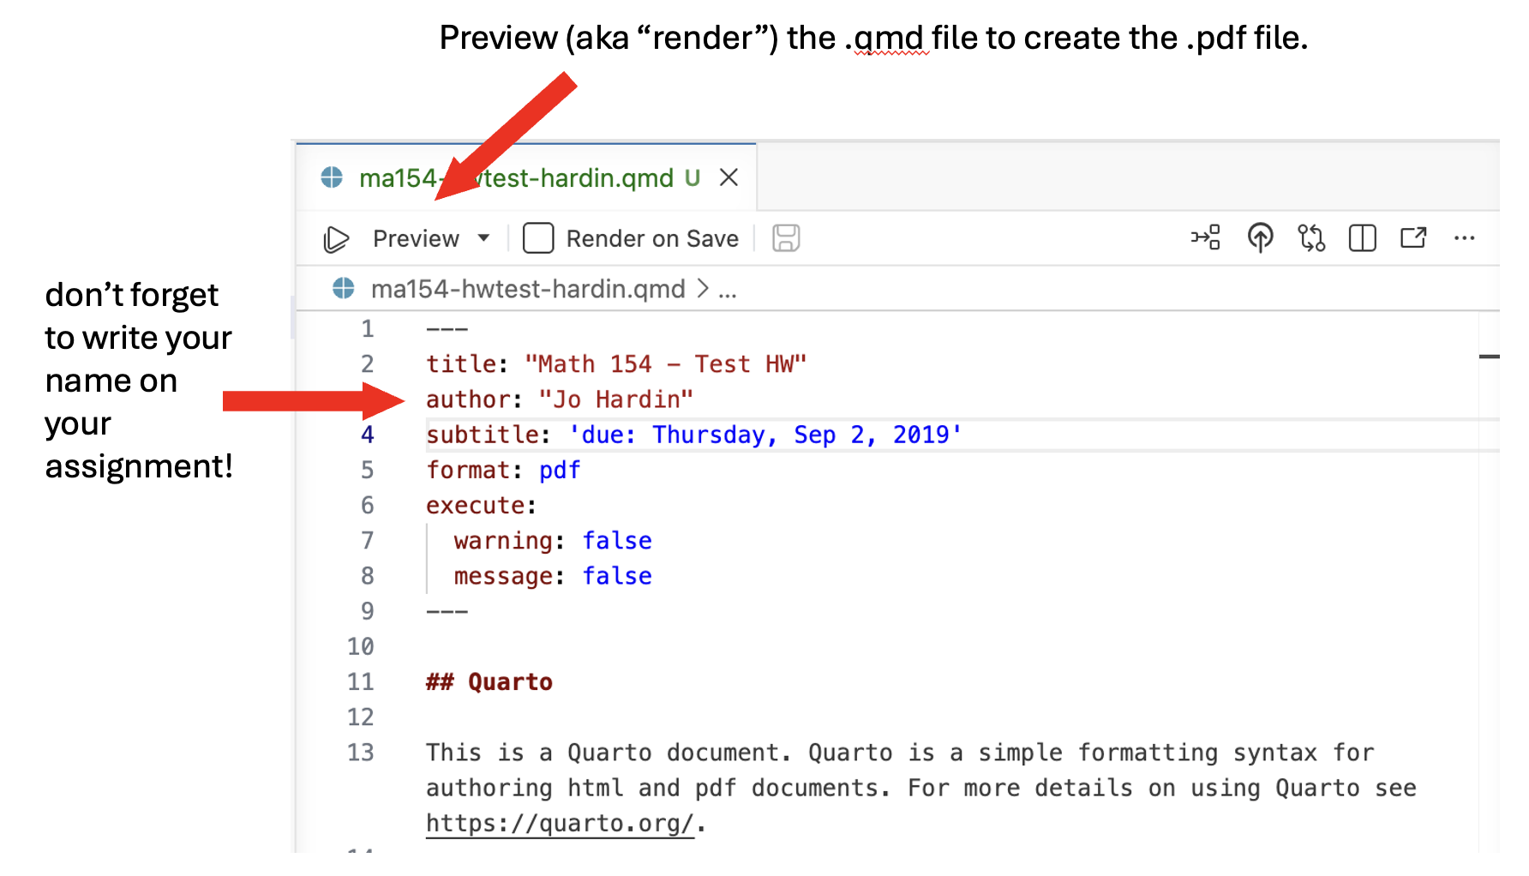Click the source control graph icon
This screenshot has width=1529, height=876.
1206,237
